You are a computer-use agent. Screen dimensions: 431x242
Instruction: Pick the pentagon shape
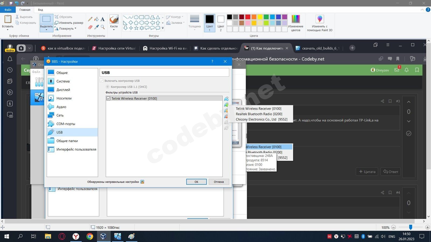point(136,23)
